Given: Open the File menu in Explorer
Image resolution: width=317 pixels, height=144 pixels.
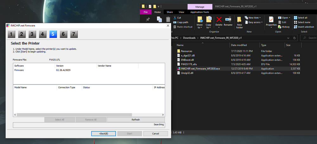Looking at the screenshot, I should tap(146, 12).
